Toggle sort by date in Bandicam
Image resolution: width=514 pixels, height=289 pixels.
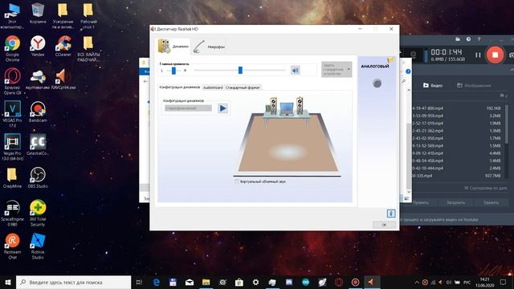[x=485, y=188]
